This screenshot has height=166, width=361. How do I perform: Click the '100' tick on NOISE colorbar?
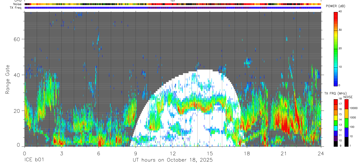[x=352, y=127]
